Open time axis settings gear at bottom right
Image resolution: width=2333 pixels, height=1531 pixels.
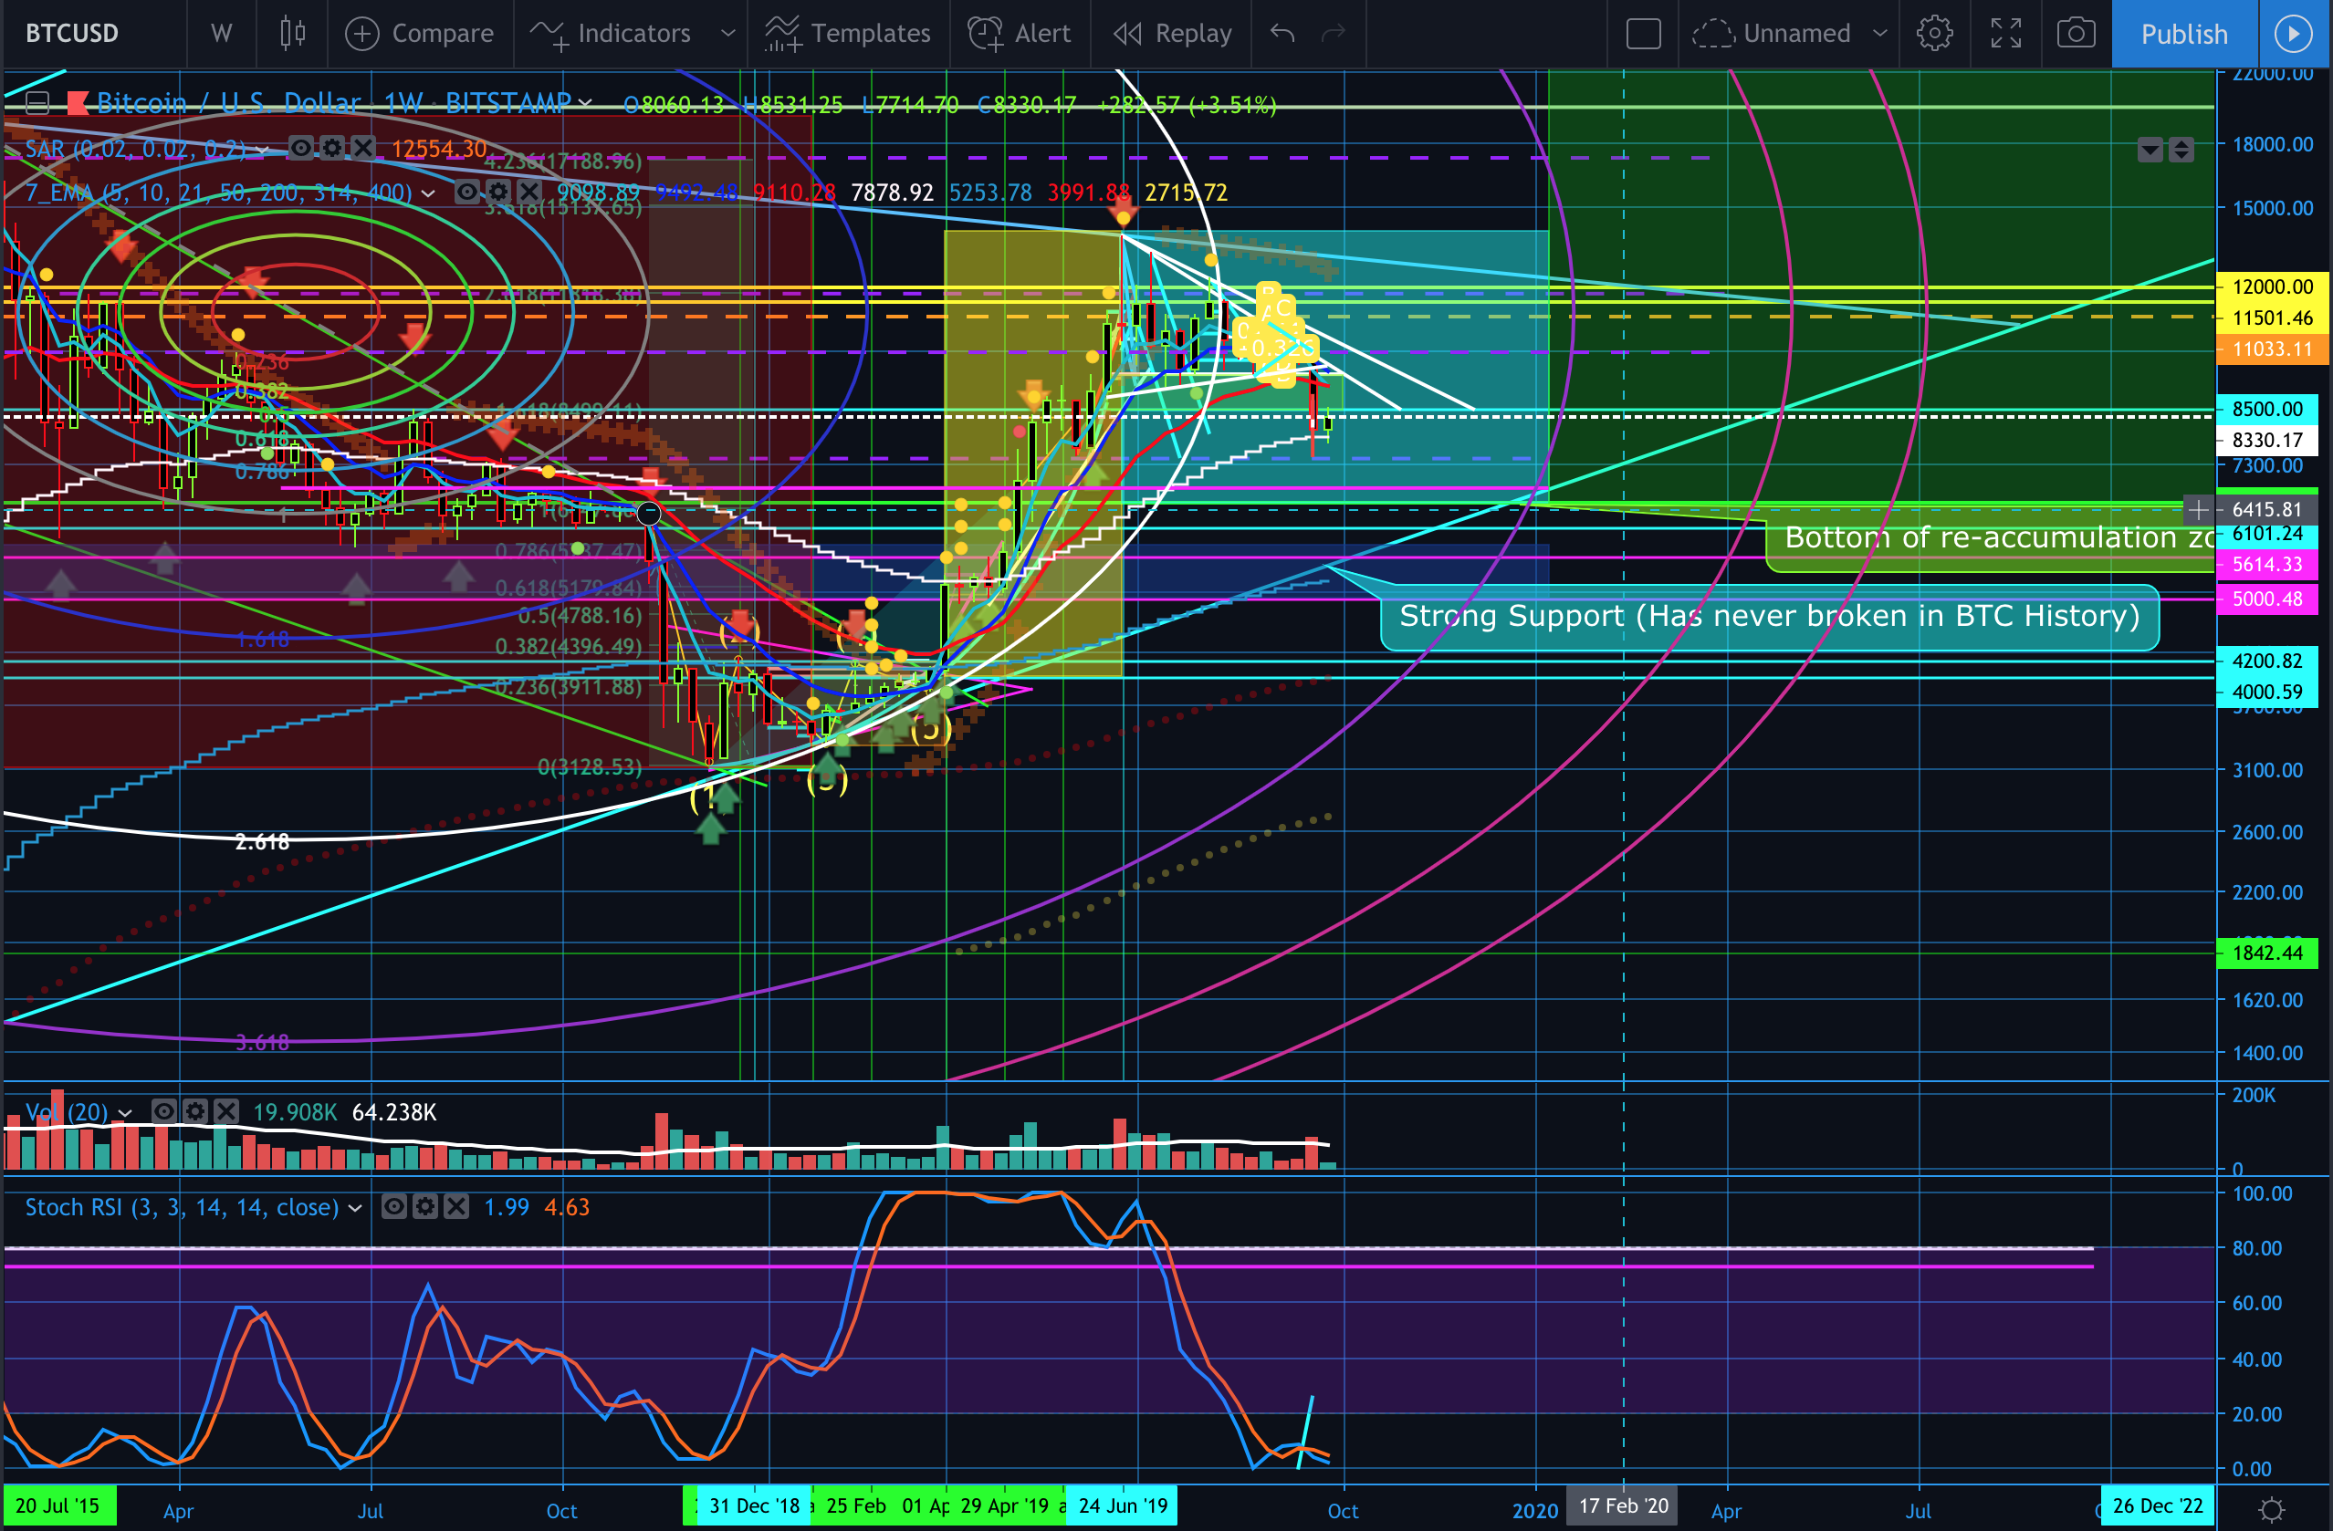pos(2271,1509)
